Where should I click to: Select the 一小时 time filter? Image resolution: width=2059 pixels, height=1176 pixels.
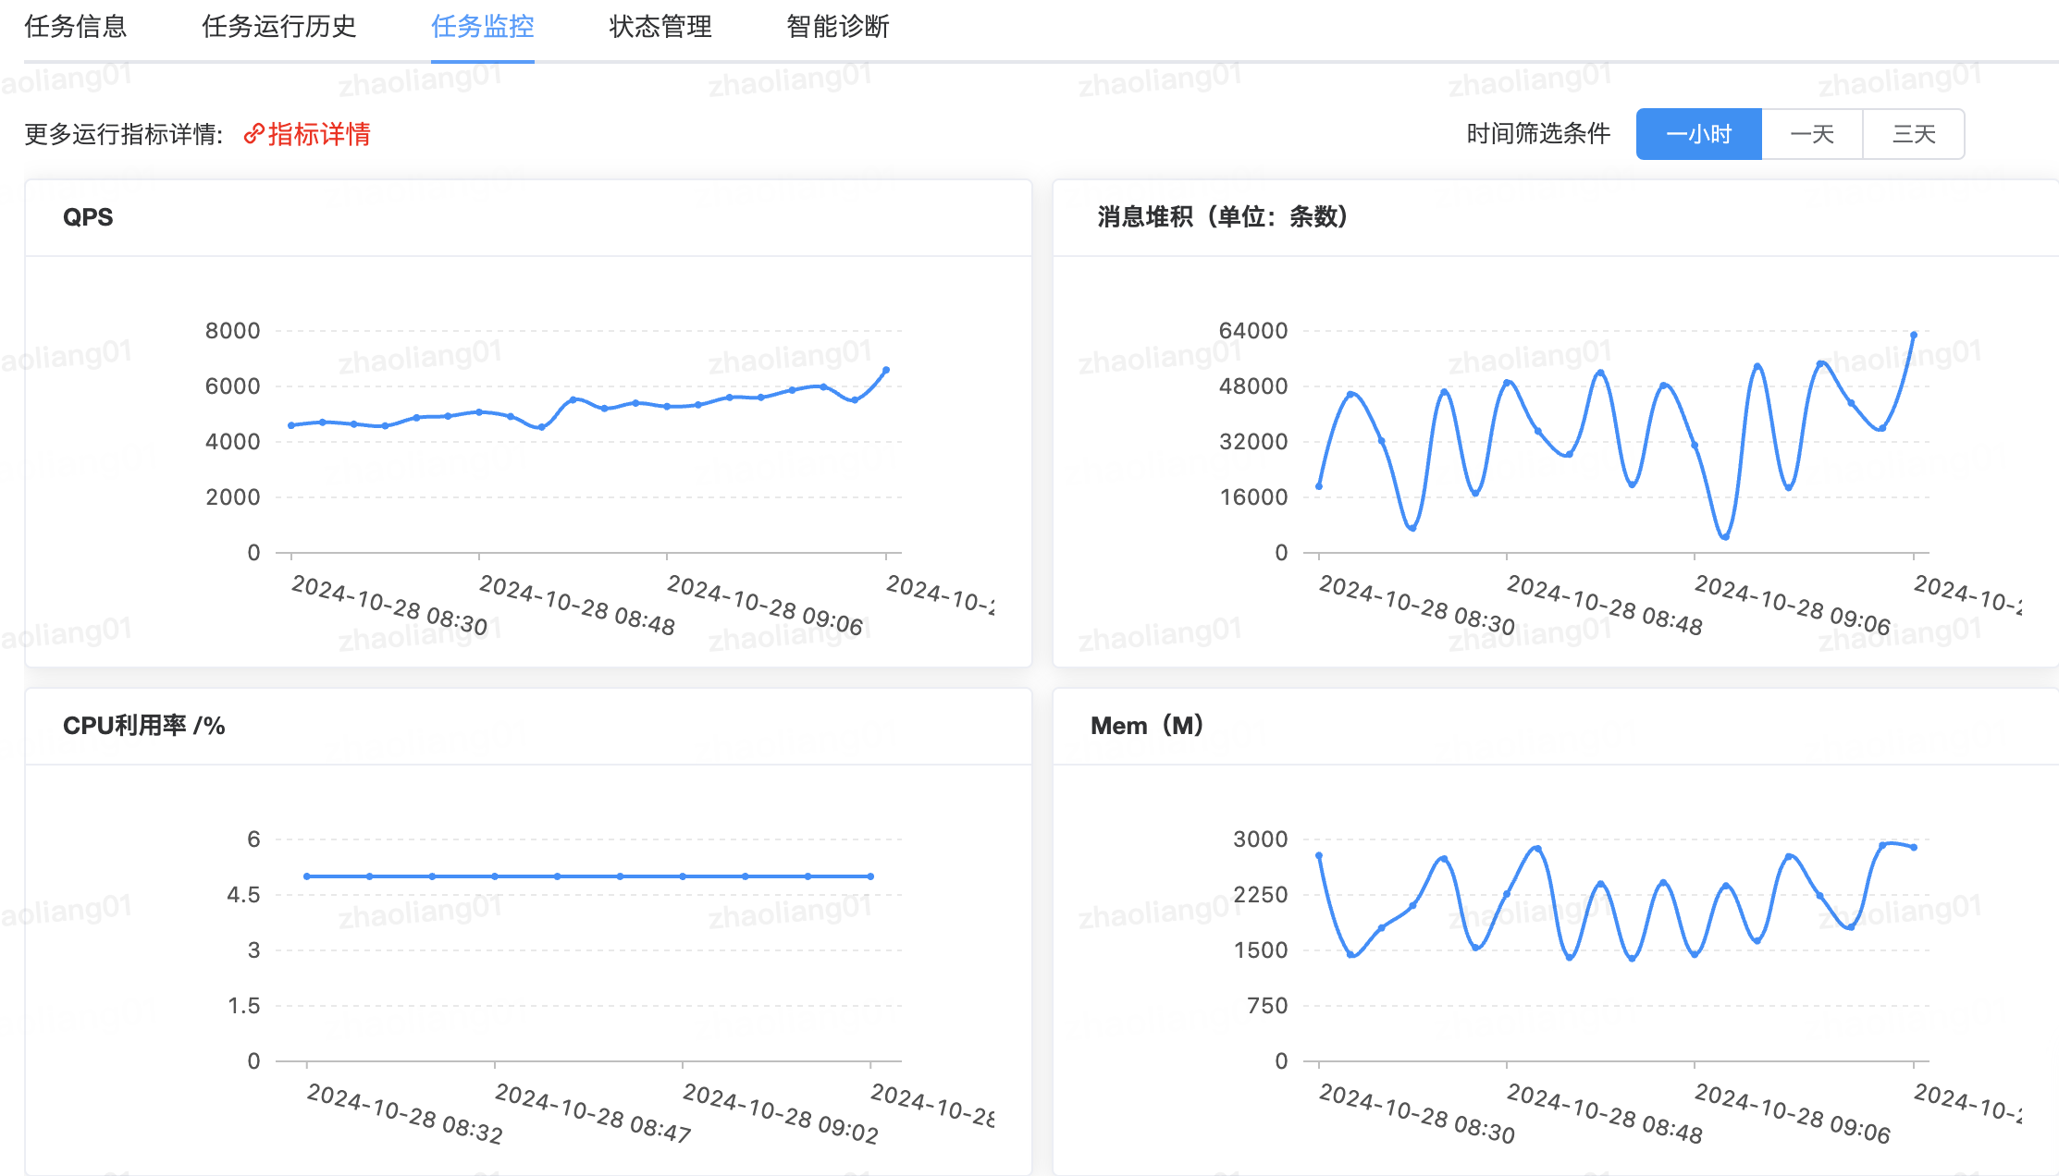tap(1698, 135)
